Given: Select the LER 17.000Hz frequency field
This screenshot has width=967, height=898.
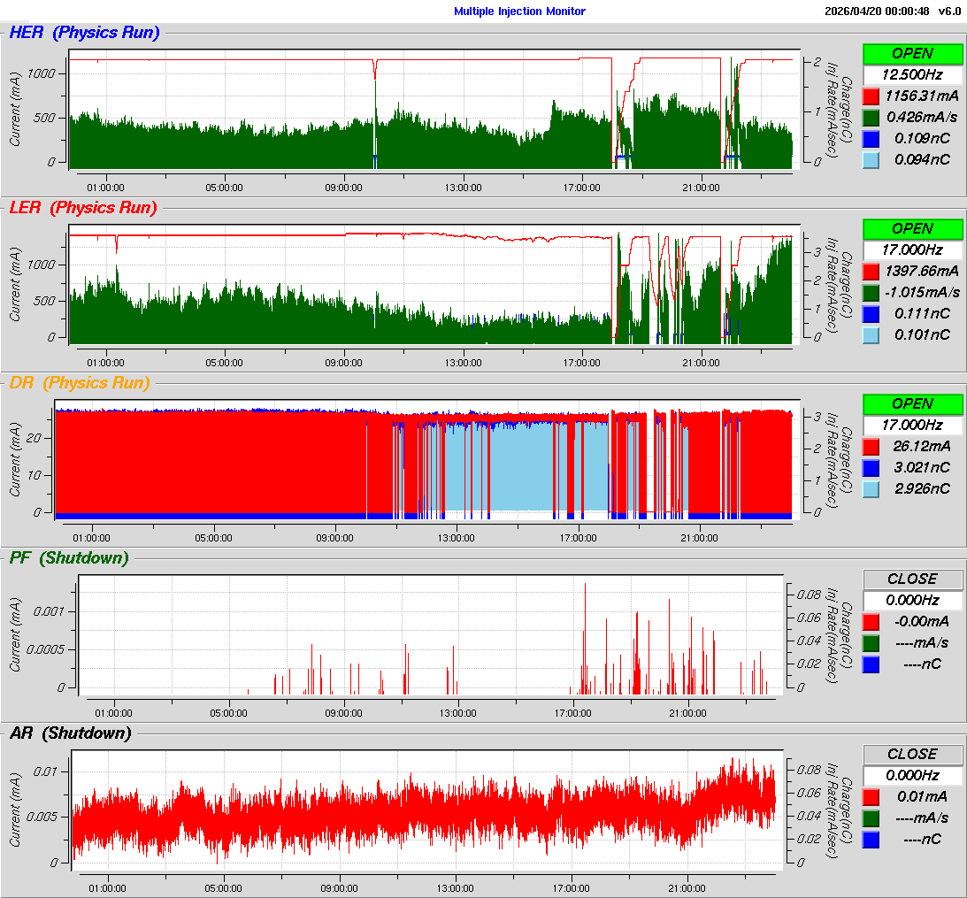Looking at the screenshot, I should [x=912, y=249].
